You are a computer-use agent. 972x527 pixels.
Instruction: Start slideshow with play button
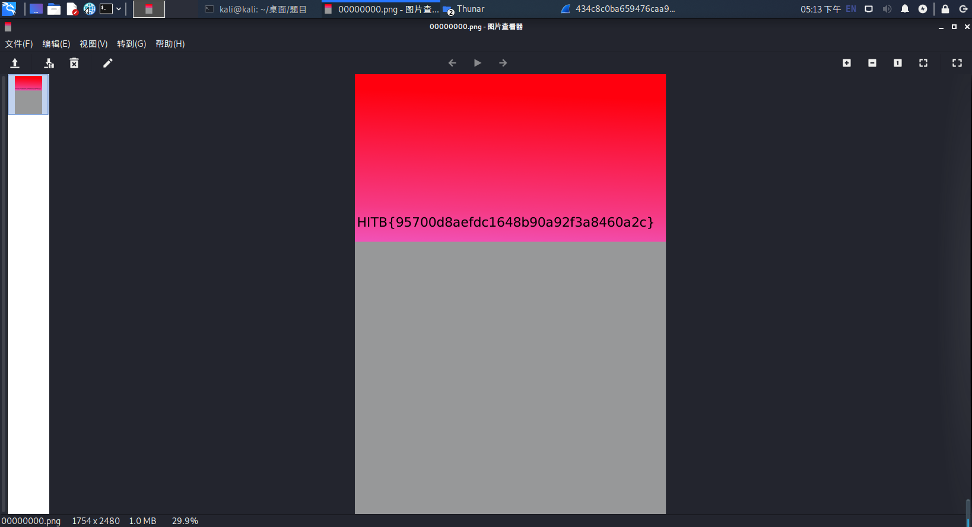click(478, 63)
